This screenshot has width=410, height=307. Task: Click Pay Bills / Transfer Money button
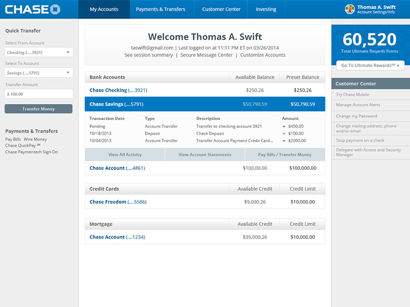pos(284,155)
